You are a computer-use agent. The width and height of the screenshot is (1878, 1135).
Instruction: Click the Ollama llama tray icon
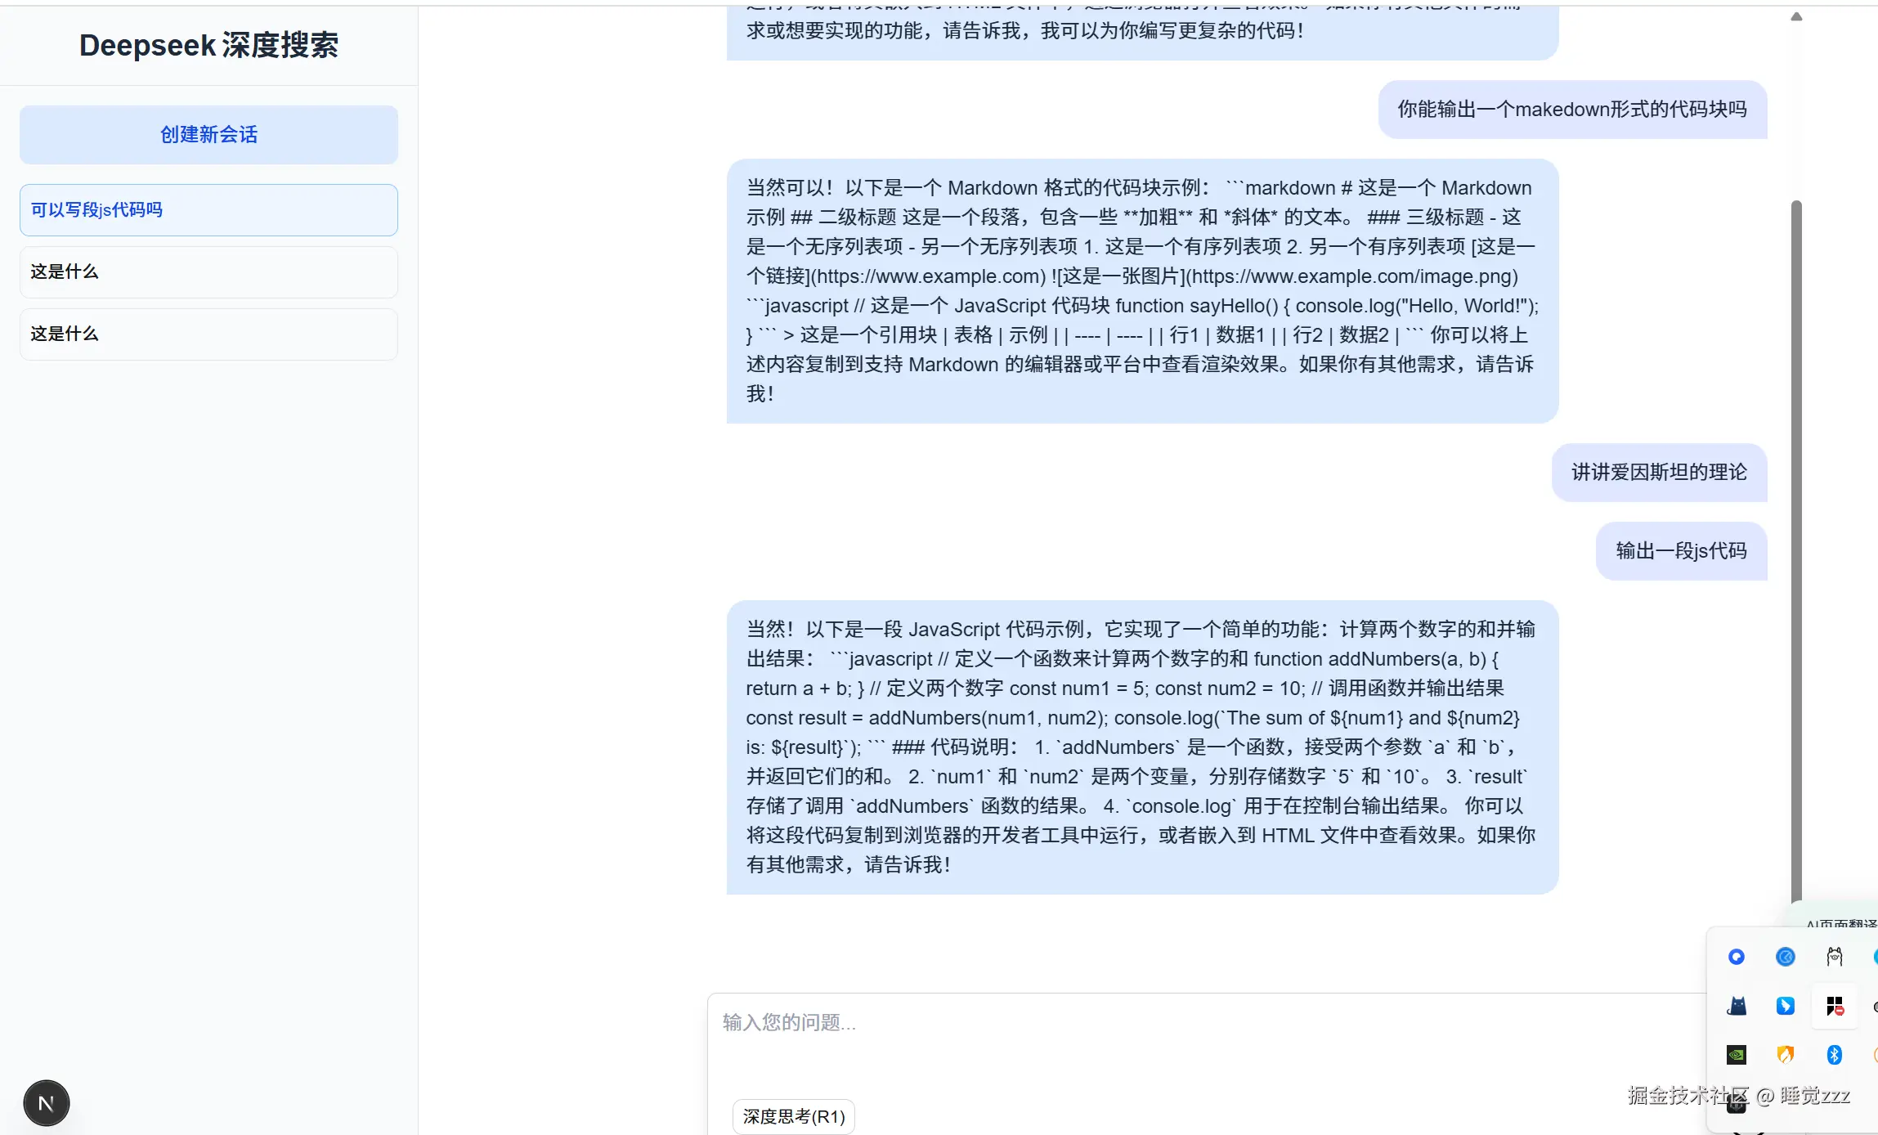point(1834,957)
